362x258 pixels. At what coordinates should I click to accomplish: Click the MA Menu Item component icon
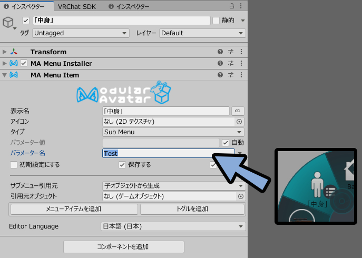click(14, 75)
